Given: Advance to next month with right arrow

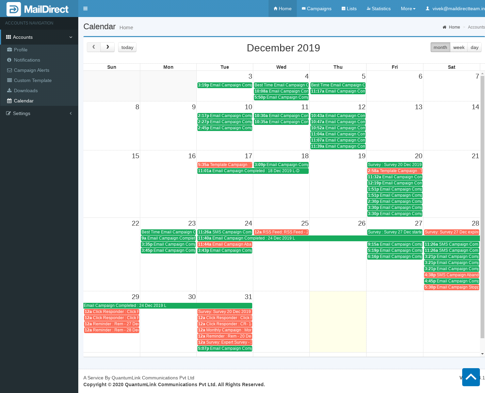Looking at the screenshot, I should (108, 47).
